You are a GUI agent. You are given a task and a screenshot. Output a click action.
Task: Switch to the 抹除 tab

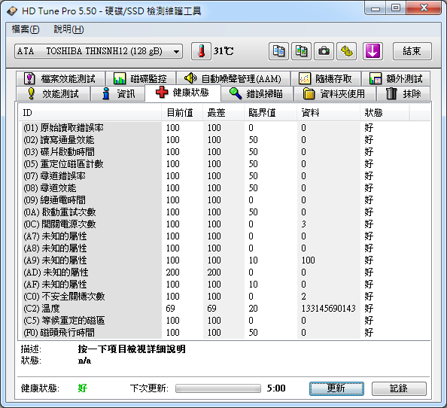tap(403, 93)
